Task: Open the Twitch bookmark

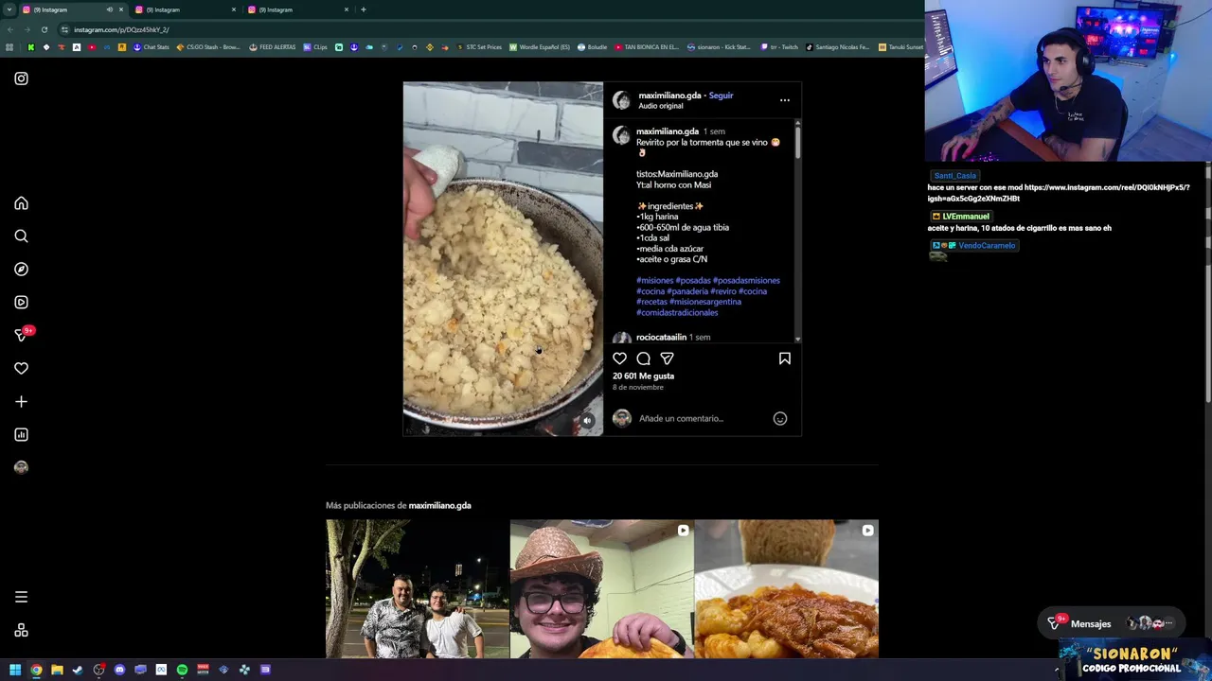Action: click(x=778, y=47)
